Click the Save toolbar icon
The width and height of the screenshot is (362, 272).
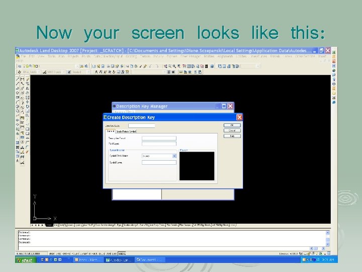(x=103, y=66)
